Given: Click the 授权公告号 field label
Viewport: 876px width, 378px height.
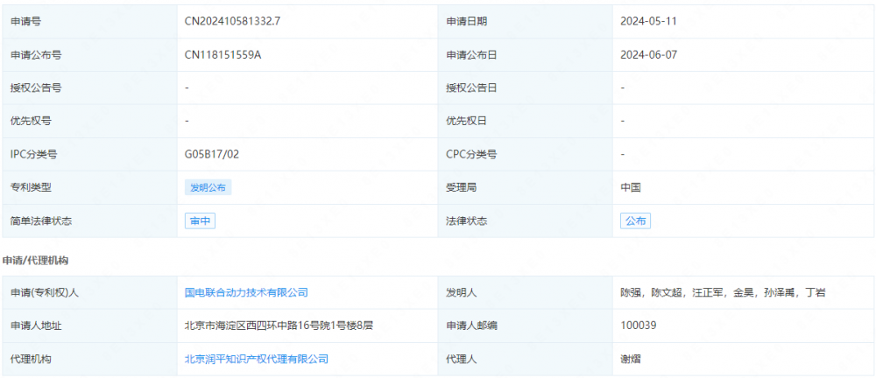Looking at the screenshot, I should [36, 88].
